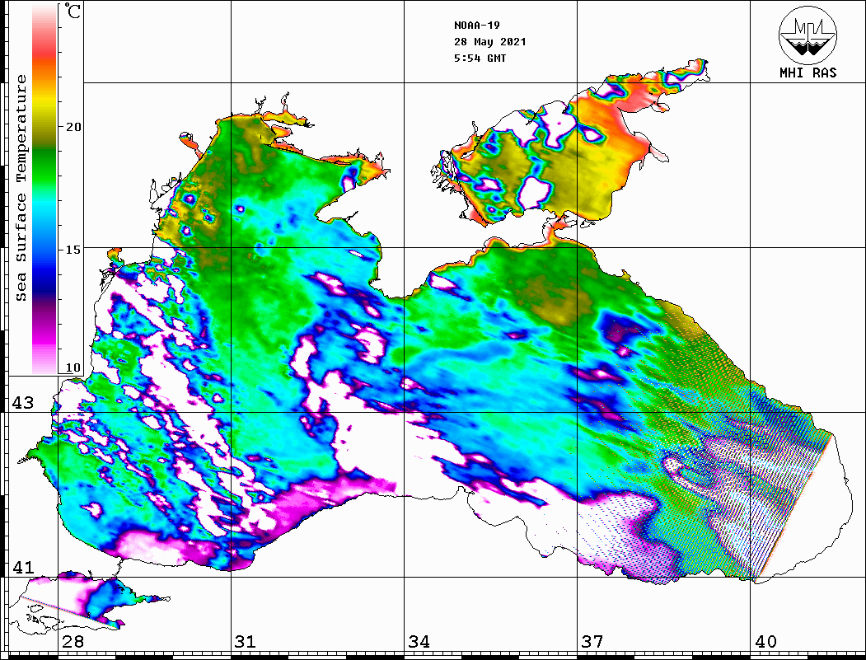
Task: Click the date '28 May 2021'
Action: [x=490, y=42]
